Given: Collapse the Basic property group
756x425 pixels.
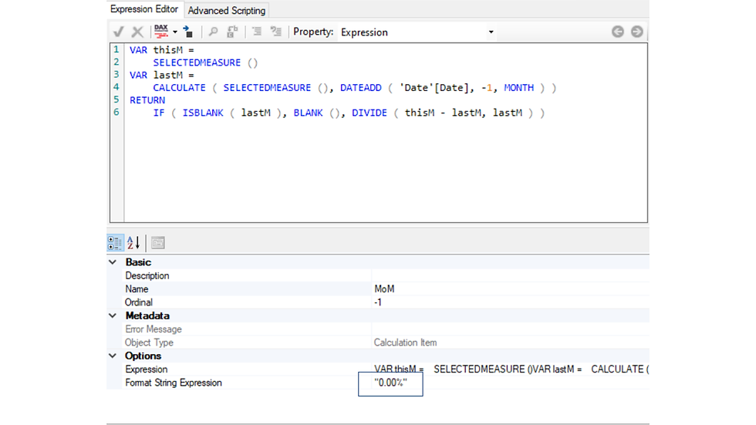Looking at the screenshot, I should click(x=113, y=262).
